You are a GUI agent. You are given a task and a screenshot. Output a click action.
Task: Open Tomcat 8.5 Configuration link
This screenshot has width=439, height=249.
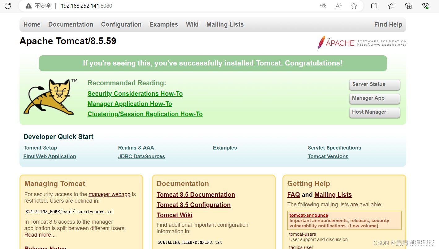tap(194, 205)
